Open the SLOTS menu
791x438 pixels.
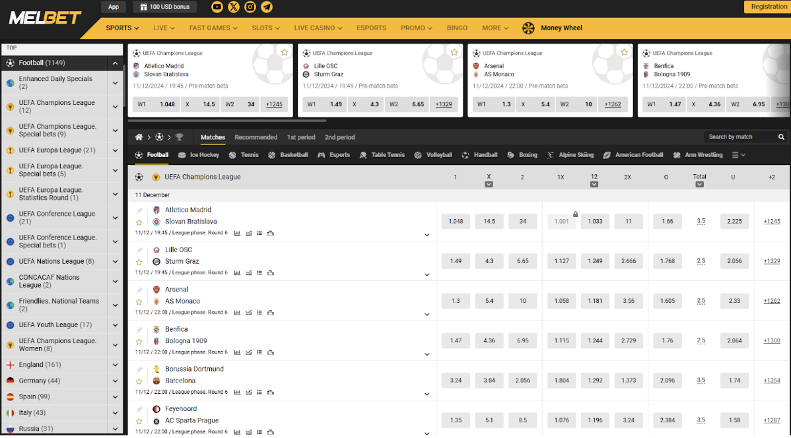(x=266, y=28)
